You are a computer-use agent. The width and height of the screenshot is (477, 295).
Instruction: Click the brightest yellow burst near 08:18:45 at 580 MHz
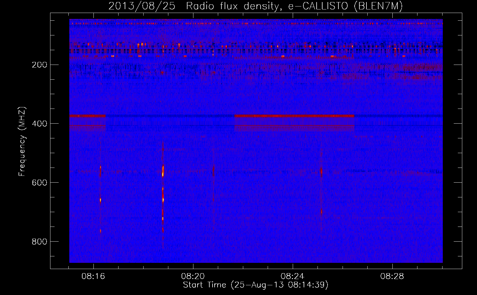pyautogui.click(x=163, y=171)
